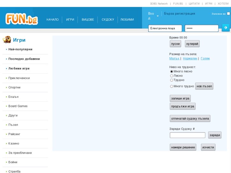Save game with запиши игра

(180, 98)
